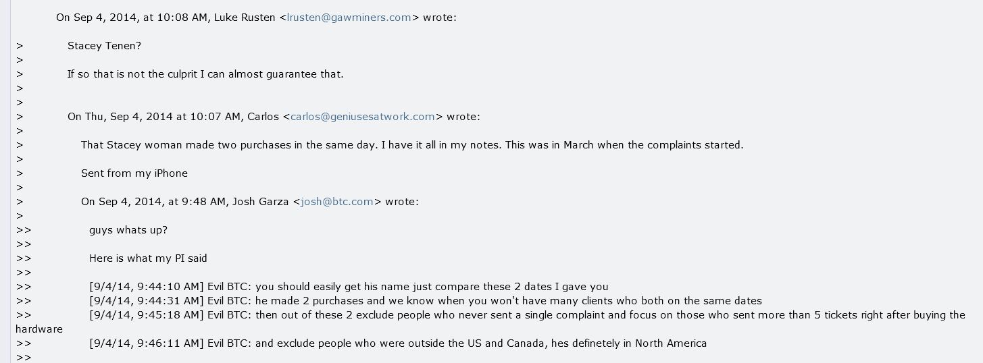Image resolution: width=983 pixels, height=363 pixels.
Task: Click the name 'Josh Garza' in header
Action: [261, 202]
